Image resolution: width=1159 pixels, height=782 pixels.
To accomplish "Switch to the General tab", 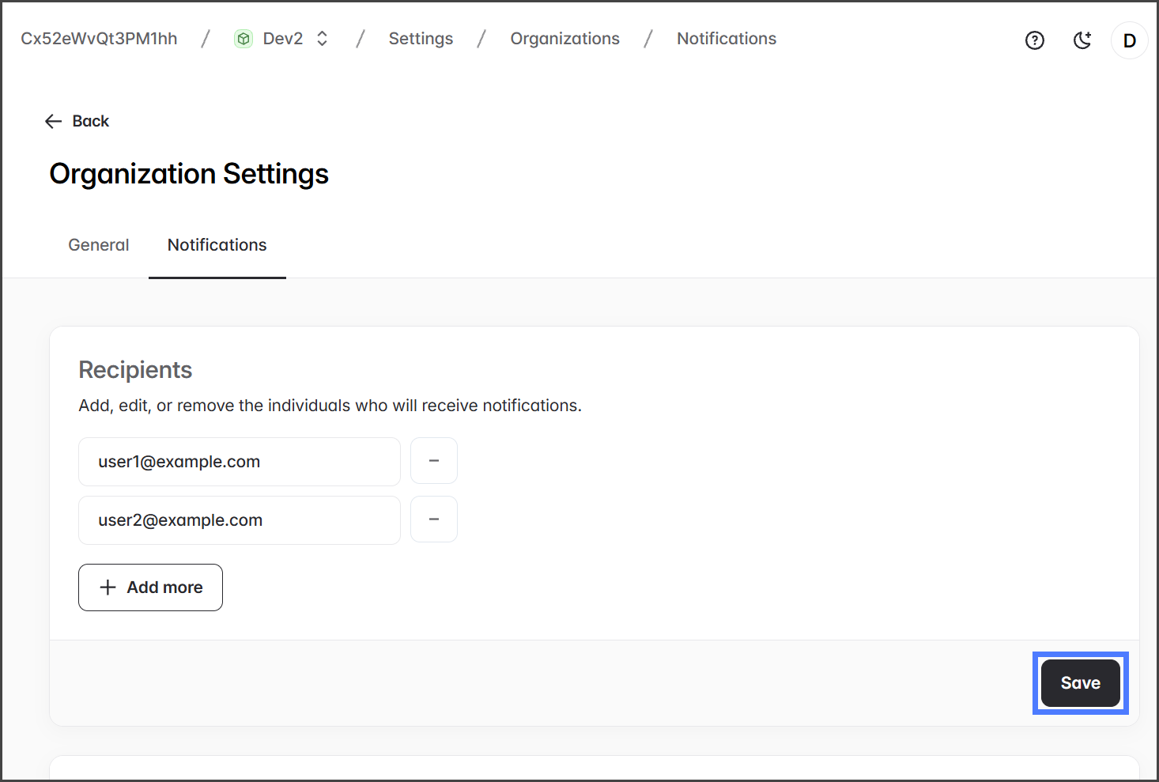I will pyautogui.click(x=99, y=245).
